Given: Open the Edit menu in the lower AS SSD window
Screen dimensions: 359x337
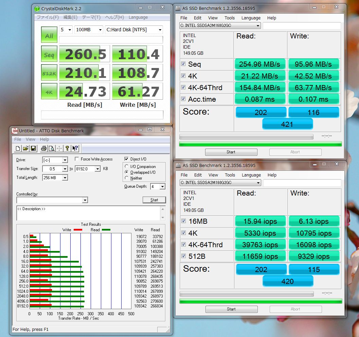Looking at the screenshot, I should click(x=198, y=175).
